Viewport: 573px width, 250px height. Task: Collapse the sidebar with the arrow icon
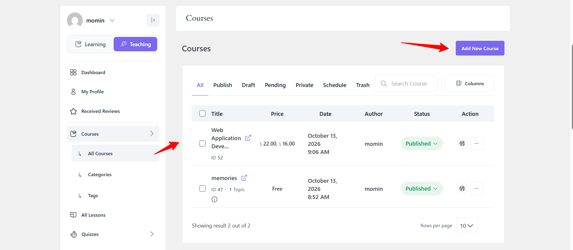(153, 20)
